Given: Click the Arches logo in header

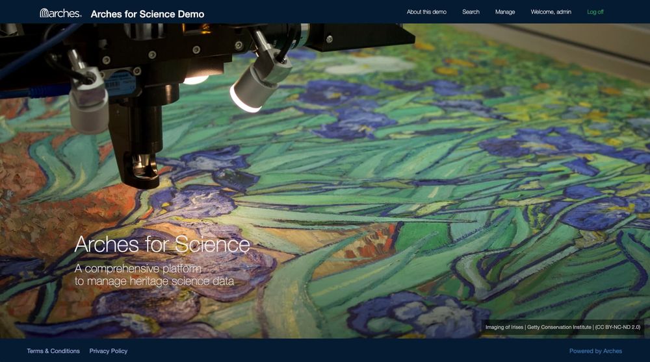Looking at the screenshot, I should tap(60, 13).
